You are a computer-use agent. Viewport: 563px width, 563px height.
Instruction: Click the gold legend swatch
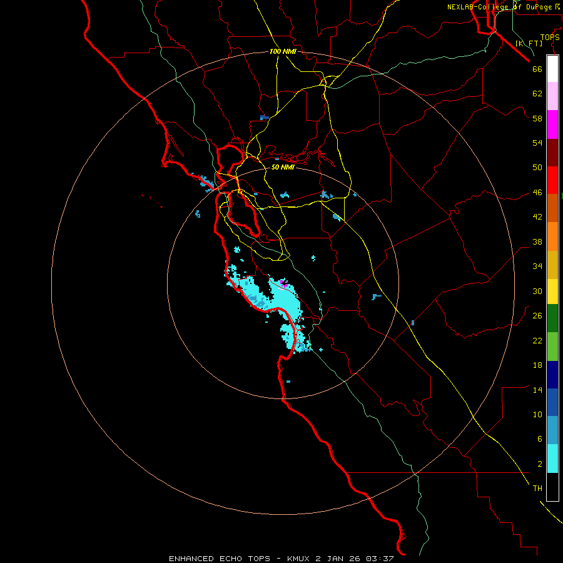click(x=552, y=265)
